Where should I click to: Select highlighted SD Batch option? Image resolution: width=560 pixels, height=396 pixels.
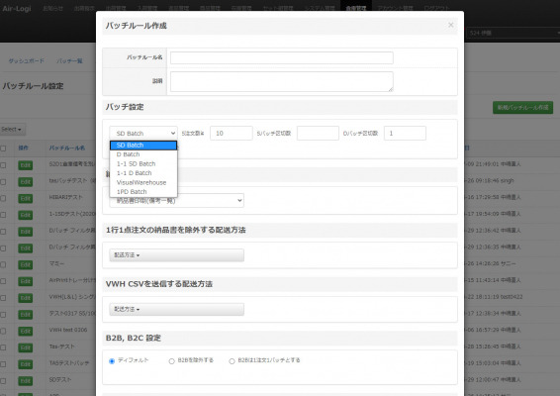point(143,146)
